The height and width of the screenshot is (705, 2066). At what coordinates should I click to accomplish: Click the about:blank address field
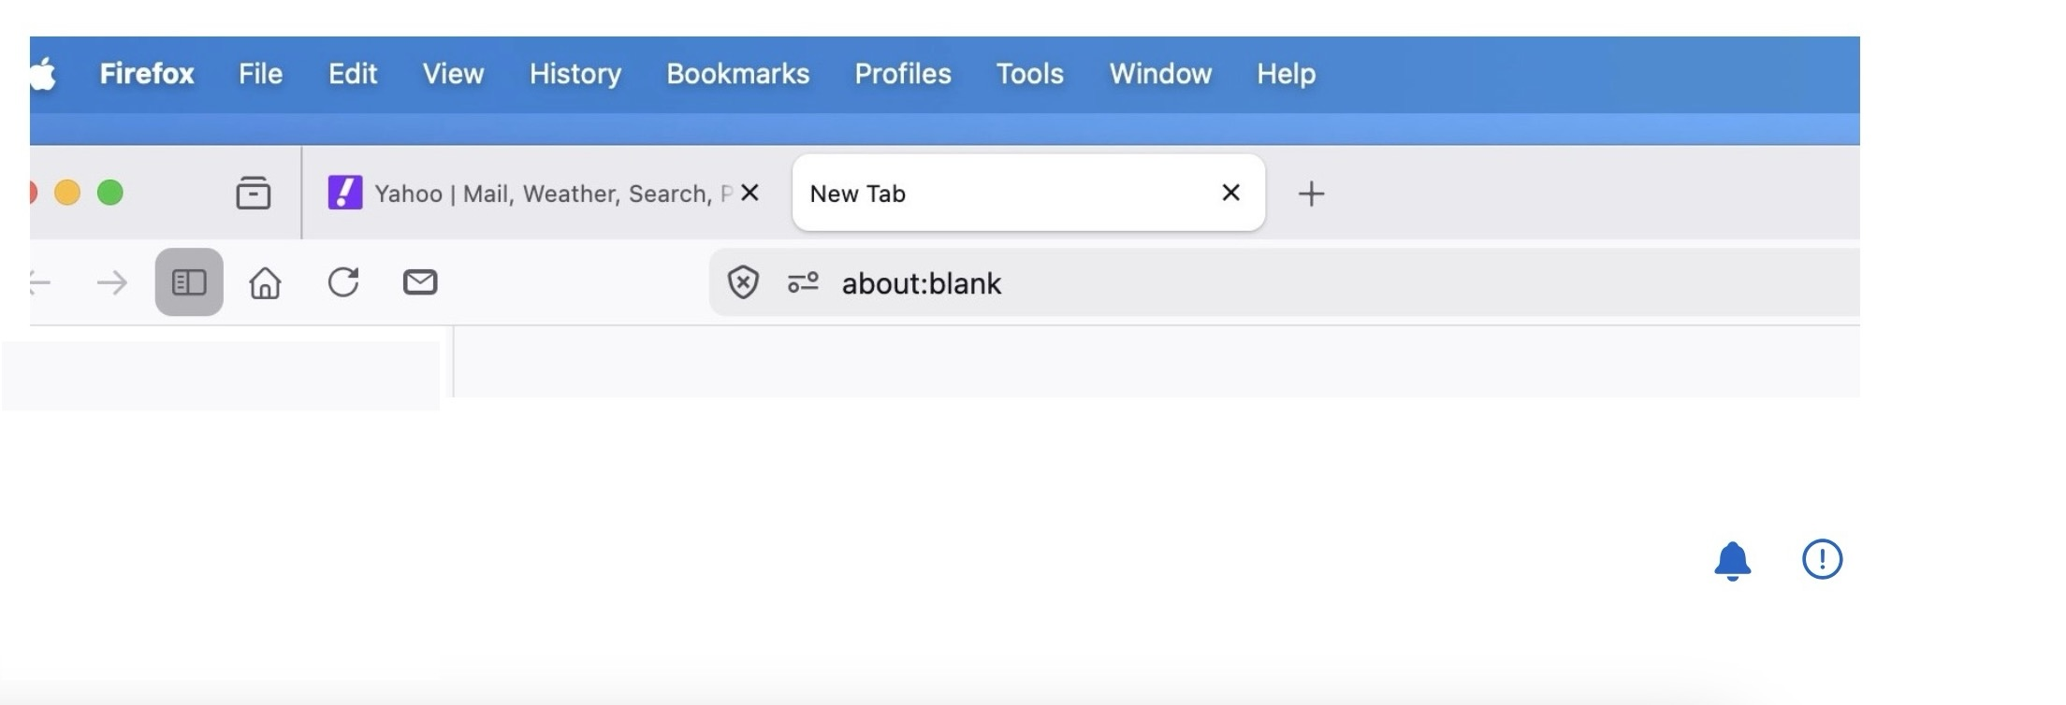[1123, 283]
